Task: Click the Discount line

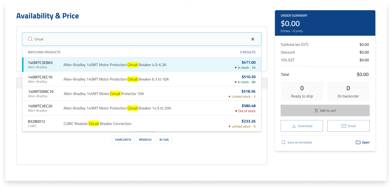Action: pos(325,52)
